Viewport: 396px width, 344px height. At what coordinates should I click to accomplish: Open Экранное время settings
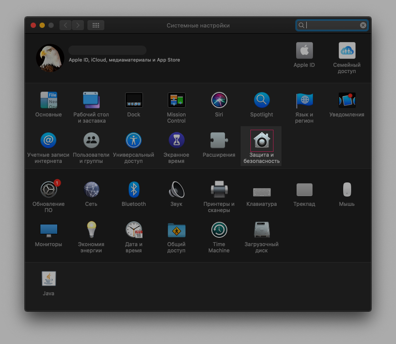[x=176, y=140]
